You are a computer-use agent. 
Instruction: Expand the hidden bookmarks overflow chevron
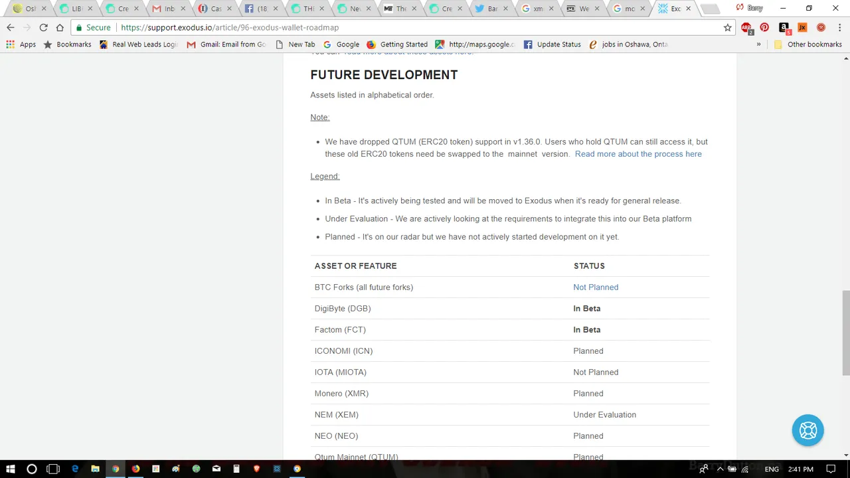coord(758,44)
